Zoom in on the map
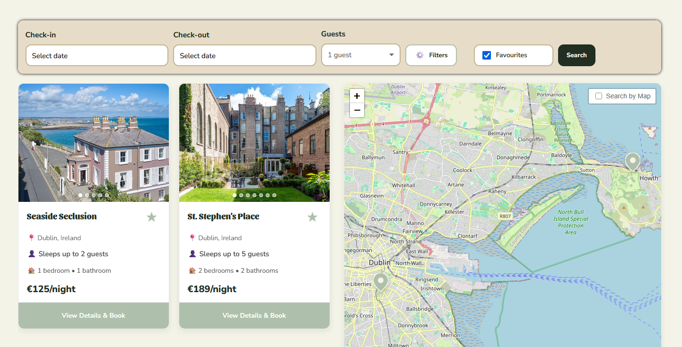This screenshot has height=347, width=682. pos(357,96)
